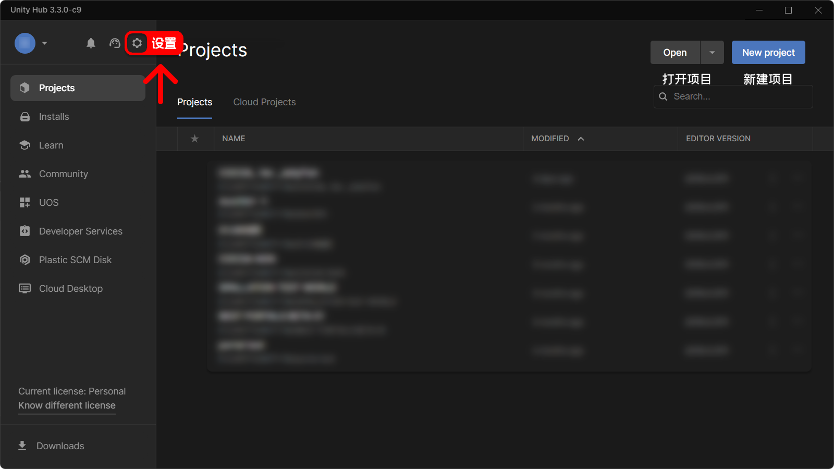Image resolution: width=834 pixels, height=469 pixels.
Task: Click the UOS grid icon
Action: [24, 203]
